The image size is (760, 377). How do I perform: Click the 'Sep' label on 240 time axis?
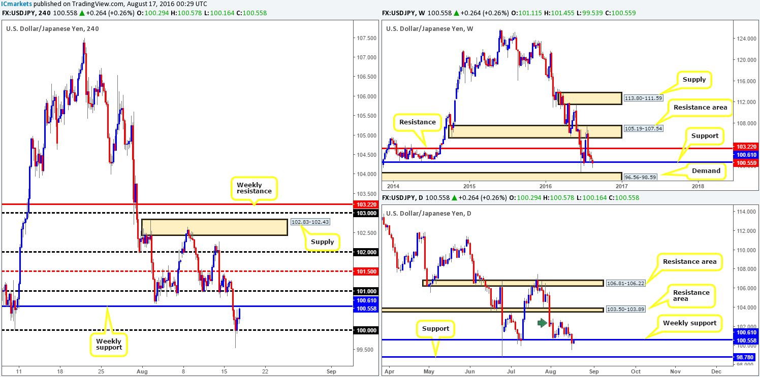tap(331, 371)
